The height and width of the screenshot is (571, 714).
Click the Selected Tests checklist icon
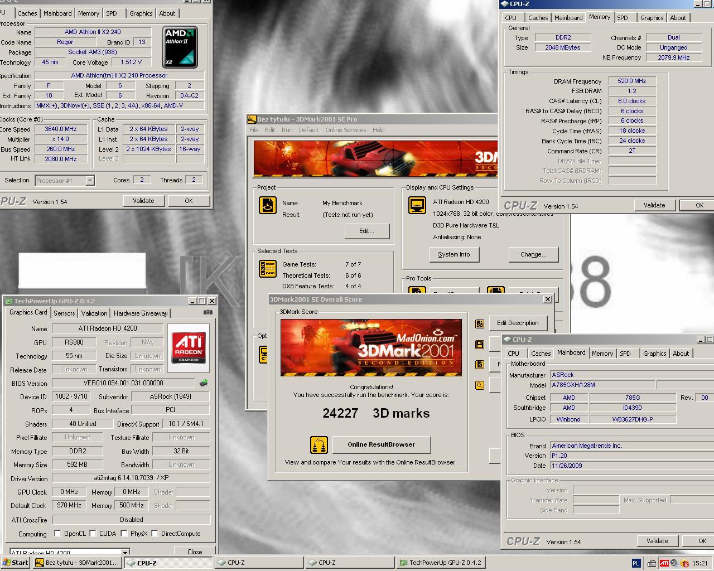pos(268,269)
